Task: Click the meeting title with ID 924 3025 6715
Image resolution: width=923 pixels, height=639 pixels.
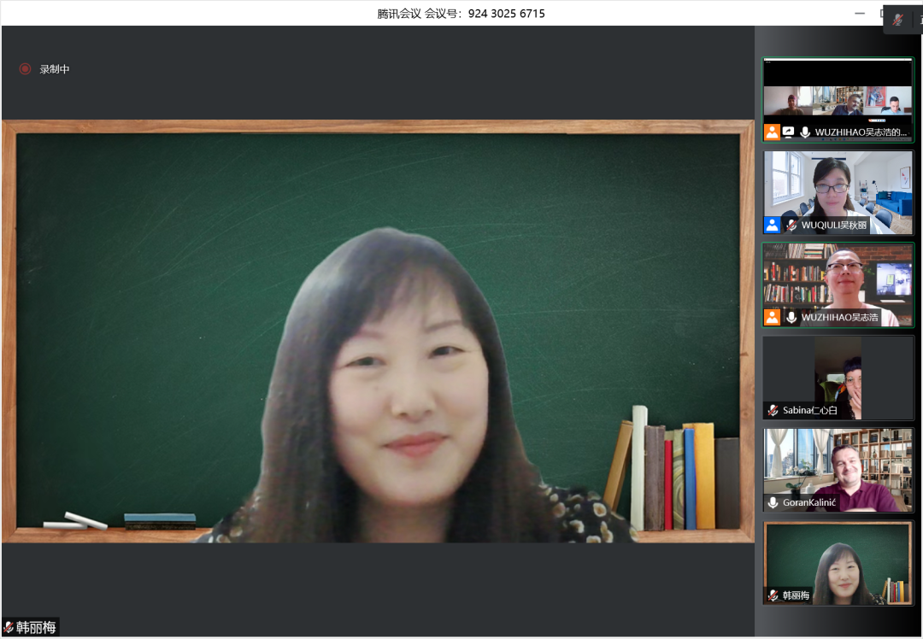Action: (x=461, y=13)
